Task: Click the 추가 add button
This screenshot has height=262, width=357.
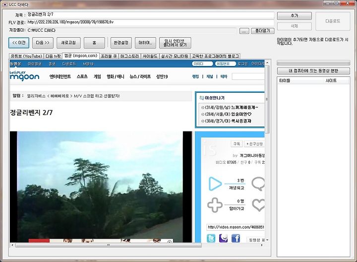Action: [x=295, y=16]
